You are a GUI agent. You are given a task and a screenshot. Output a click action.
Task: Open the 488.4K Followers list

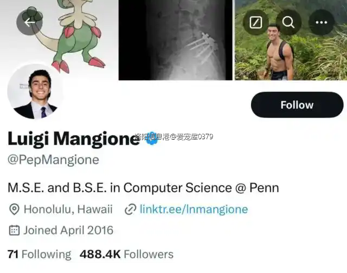(x=126, y=254)
